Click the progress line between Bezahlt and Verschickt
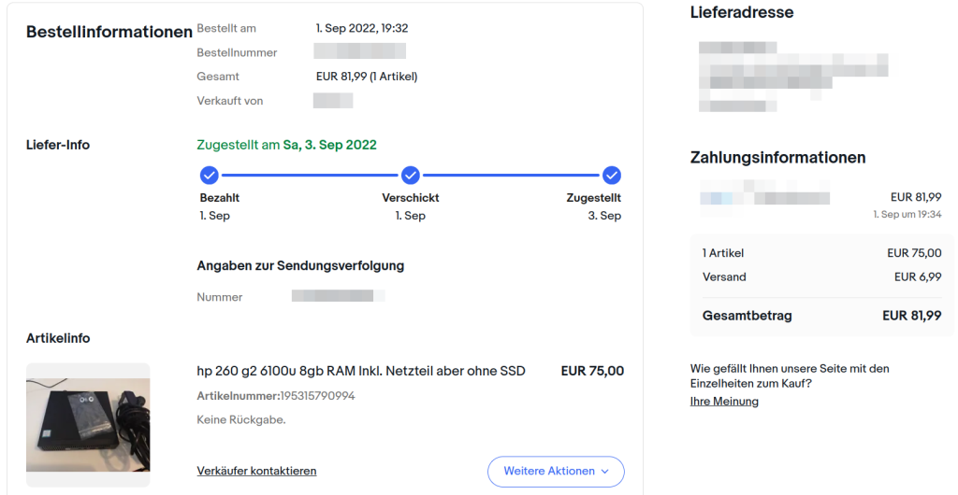This screenshot has width=958, height=495. click(x=310, y=176)
